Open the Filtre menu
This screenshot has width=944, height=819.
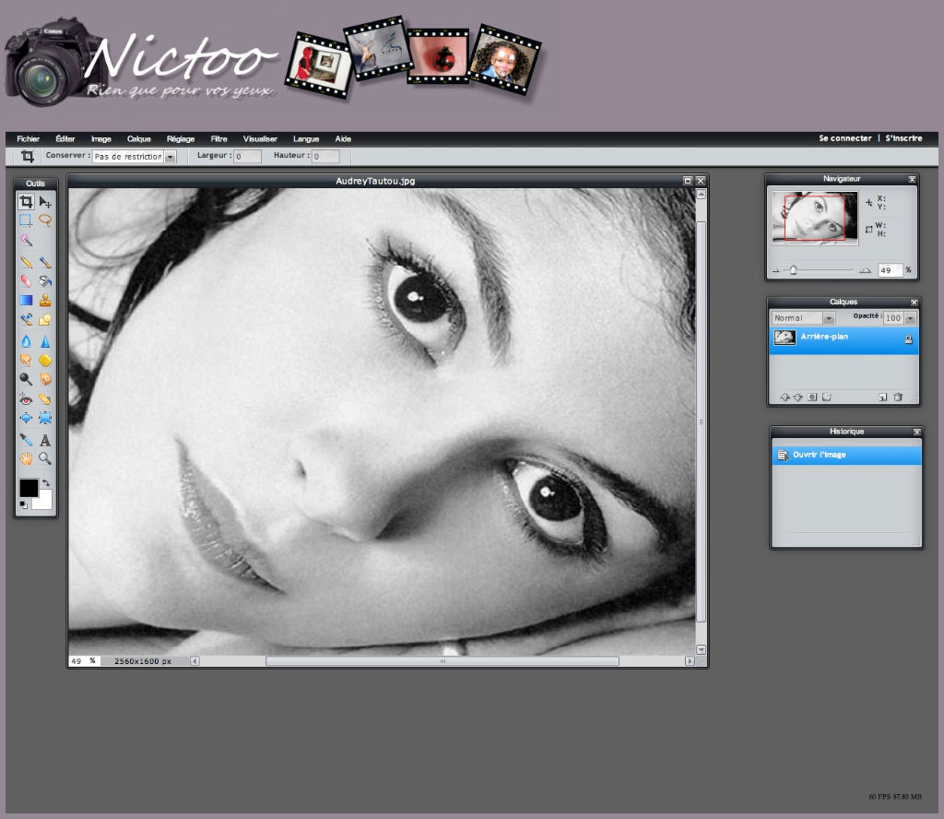(x=218, y=138)
